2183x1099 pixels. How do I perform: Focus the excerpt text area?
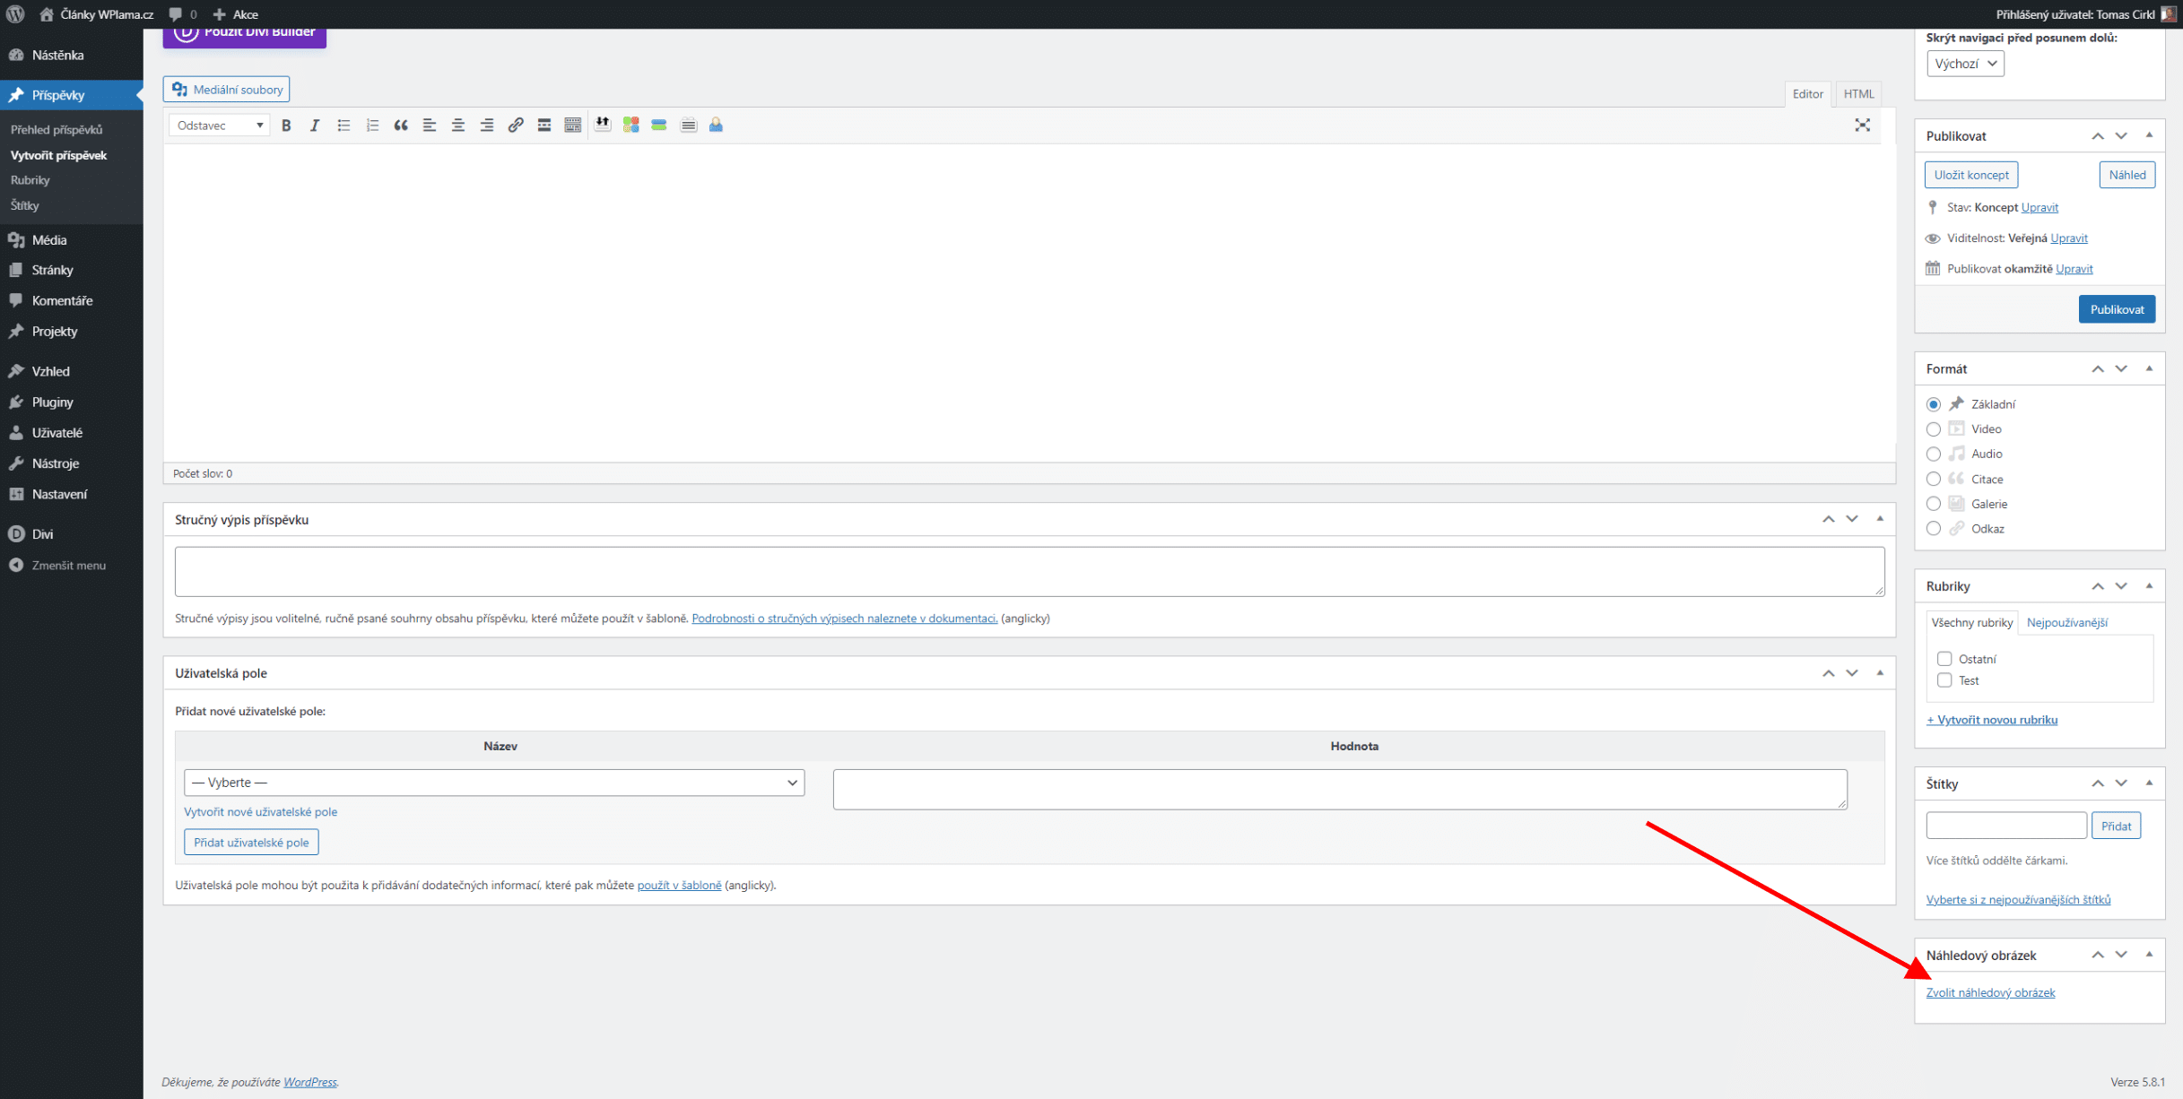pos(1030,571)
